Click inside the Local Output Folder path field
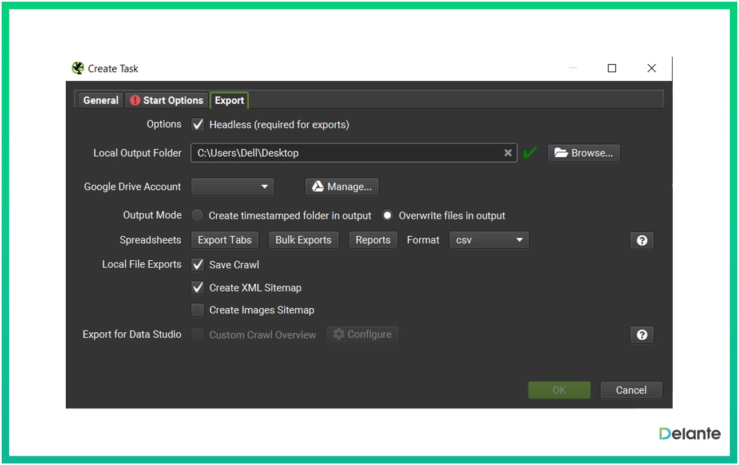The image size is (739, 465). pyautogui.click(x=343, y=153)
